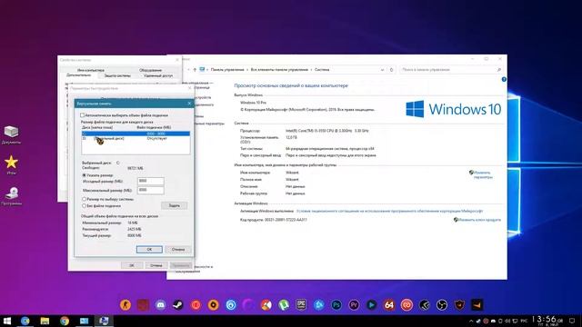Open the Документы desktop icon
The height and width of the screenshot is (327, 582).
point(11,134)
